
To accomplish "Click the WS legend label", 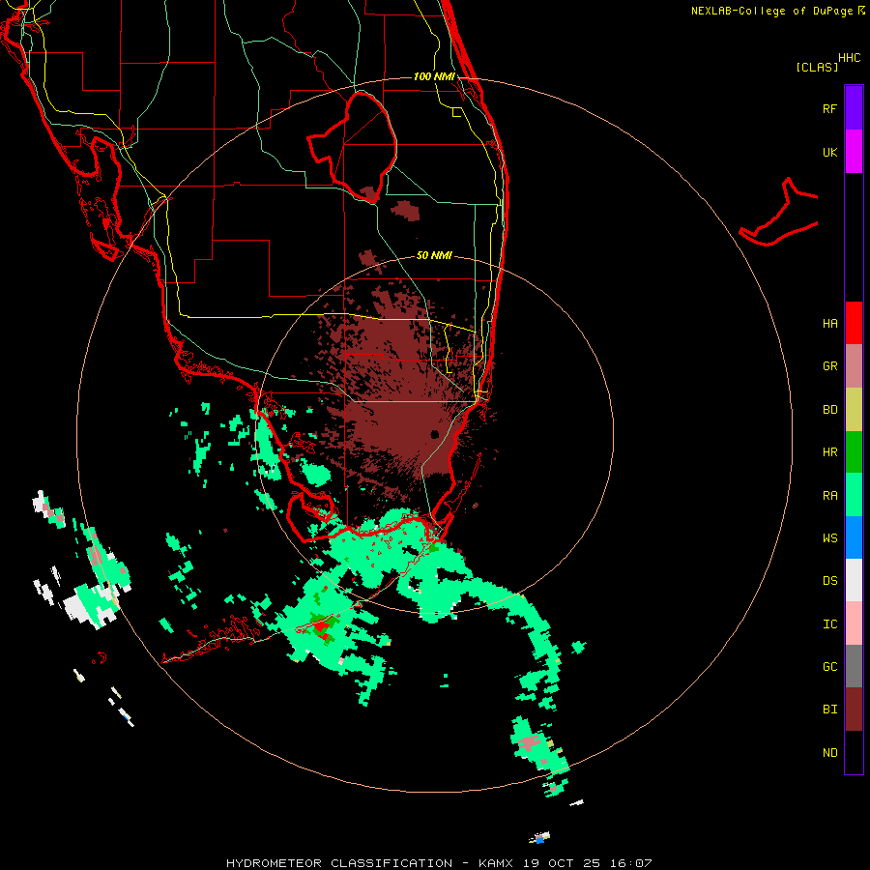I will coord(829,538).
